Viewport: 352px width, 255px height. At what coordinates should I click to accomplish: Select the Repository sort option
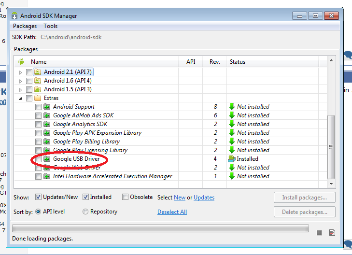[x=85, y=212]
